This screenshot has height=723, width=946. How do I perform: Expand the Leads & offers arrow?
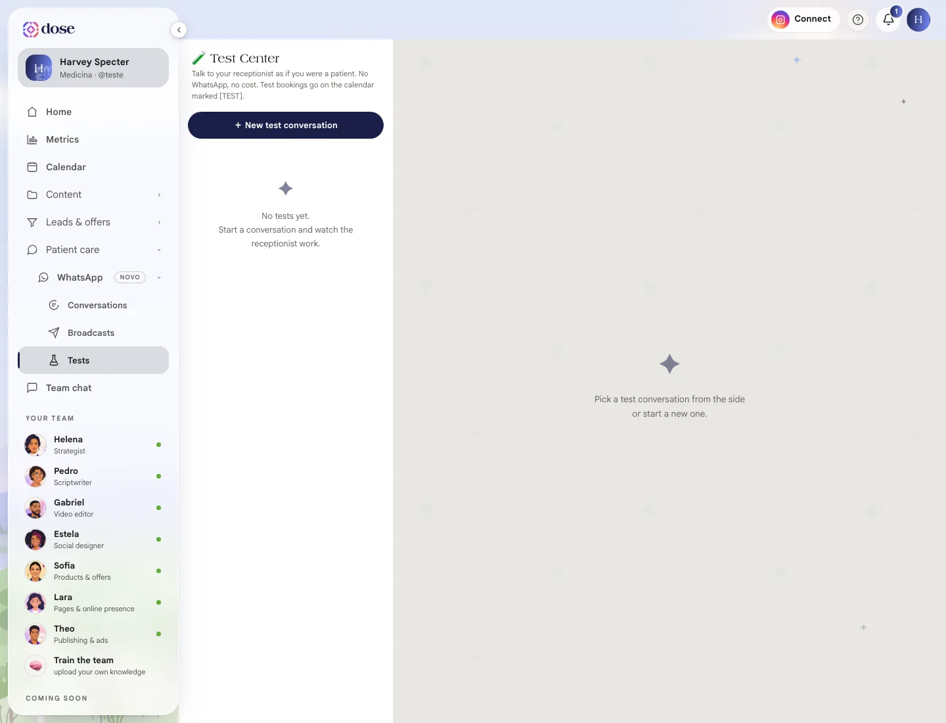(x=159, y=223)
